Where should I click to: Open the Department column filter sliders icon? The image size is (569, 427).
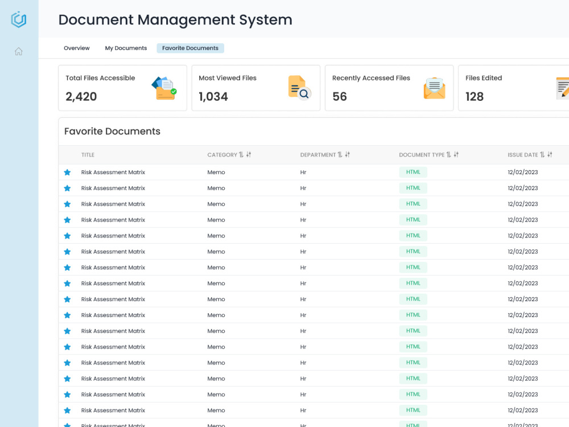(347, 155)
